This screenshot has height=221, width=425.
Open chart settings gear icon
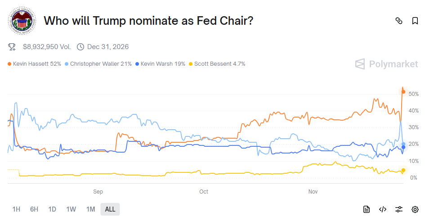(415, 209)
